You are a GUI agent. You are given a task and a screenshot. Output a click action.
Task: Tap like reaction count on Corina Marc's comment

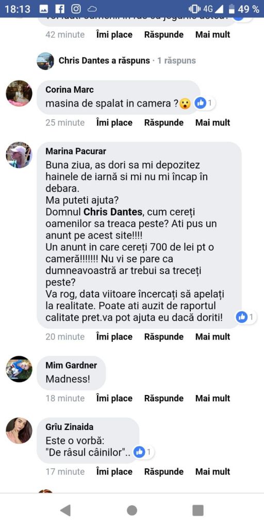(x=204, y=103)
